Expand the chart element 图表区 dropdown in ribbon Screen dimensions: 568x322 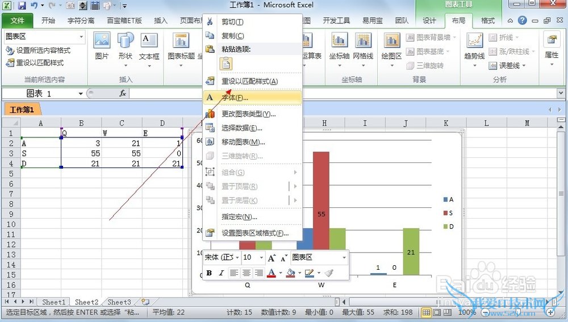tap(81, 36)
